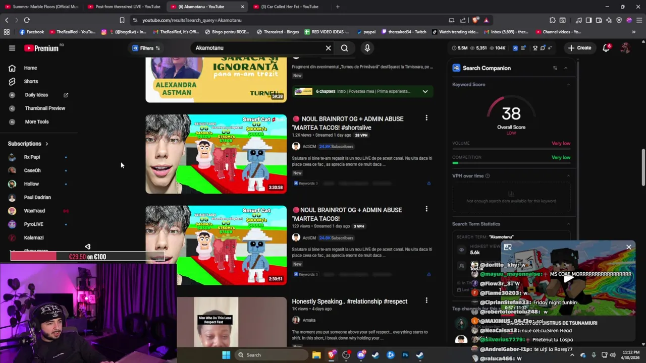
Task: Go to Shorts in the sidebar
Action: point(31,81)
